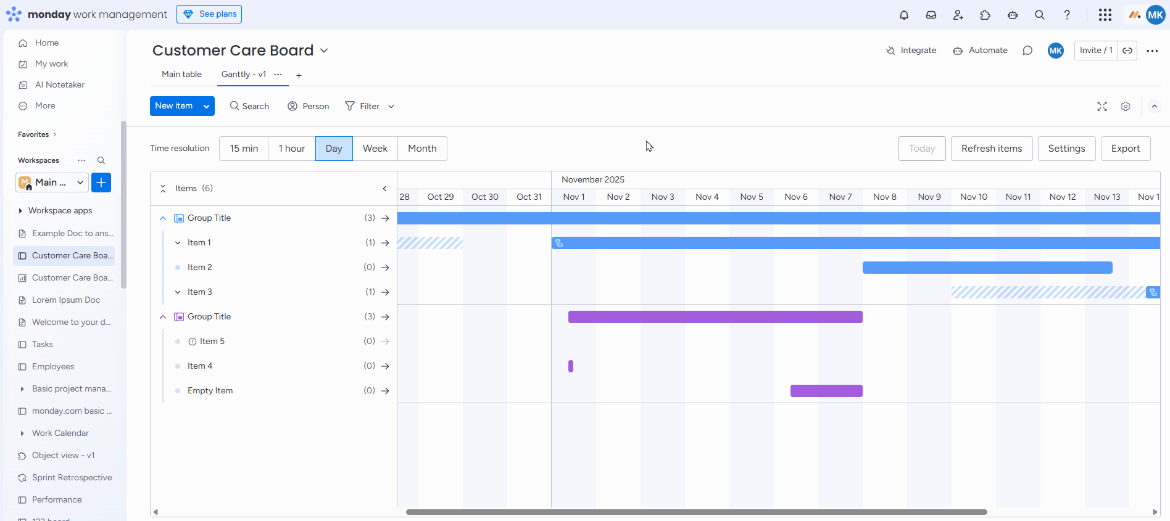This screenshot has width=1170, height=521.
Task: Open the New item dropdown arrow
Action: coord(207,106)
